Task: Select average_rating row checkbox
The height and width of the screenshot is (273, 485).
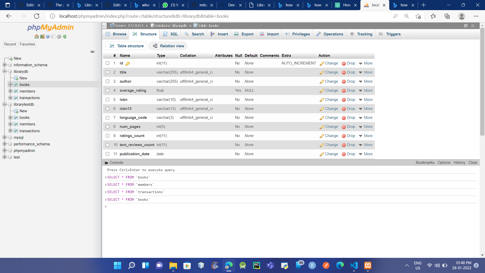Action: [x=108, y=90]
